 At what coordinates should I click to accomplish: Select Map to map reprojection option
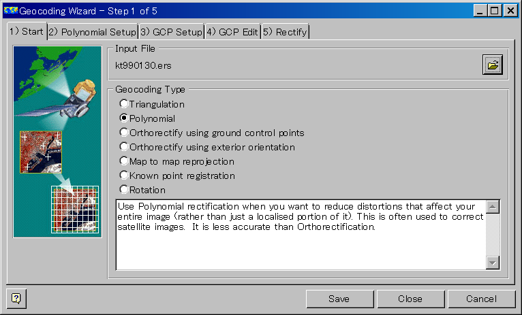[124, 161]
